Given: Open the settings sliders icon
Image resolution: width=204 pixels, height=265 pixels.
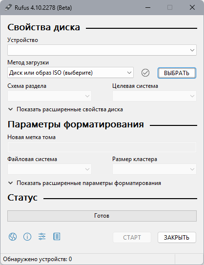Looking at the screenshot, I should tap(42, 237).
